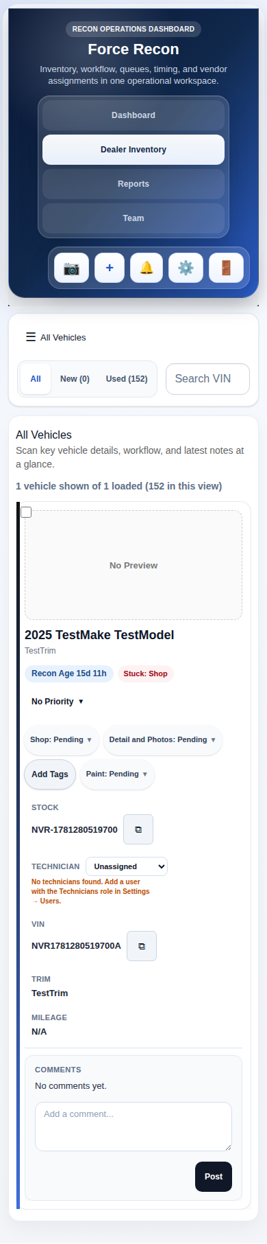267x1244 pixels.
Task: Click the door logout icon
Action: tap(226, 268)
